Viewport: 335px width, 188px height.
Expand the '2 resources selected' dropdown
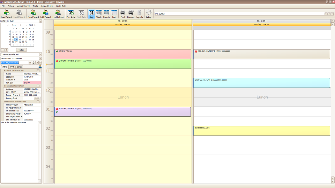click(40, 55)
